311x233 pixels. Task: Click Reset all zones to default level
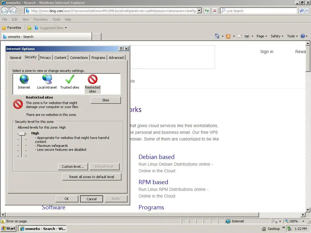tap(92, 177)
